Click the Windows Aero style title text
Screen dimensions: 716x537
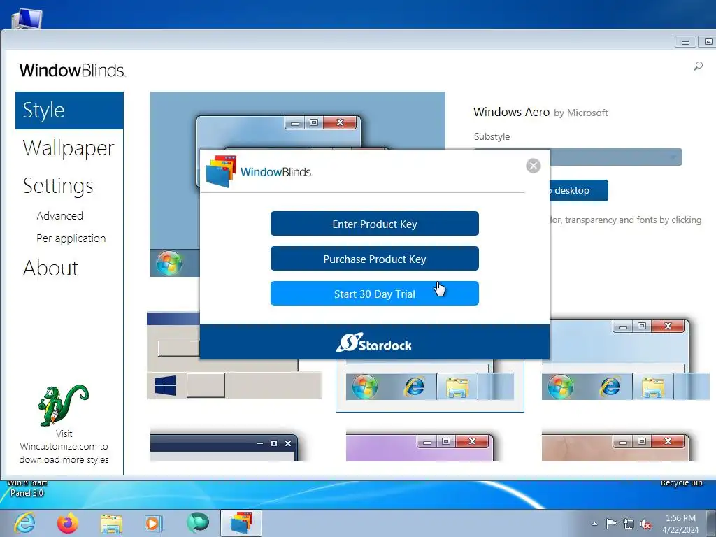point(511,112)
